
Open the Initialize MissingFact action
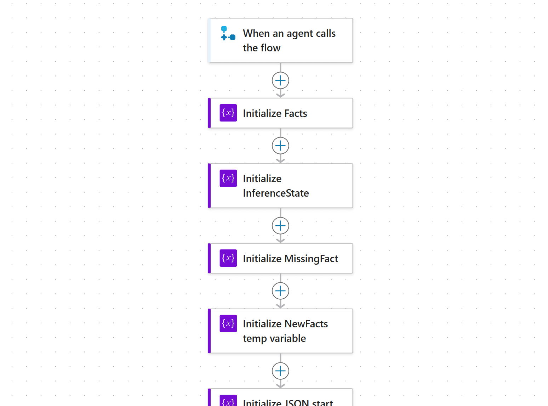(x=280, y=258)
